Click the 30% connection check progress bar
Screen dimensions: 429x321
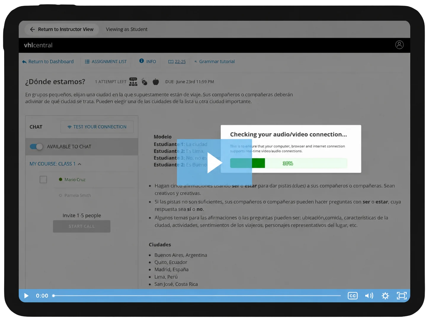pyautogui.click(x=289, y=163)
